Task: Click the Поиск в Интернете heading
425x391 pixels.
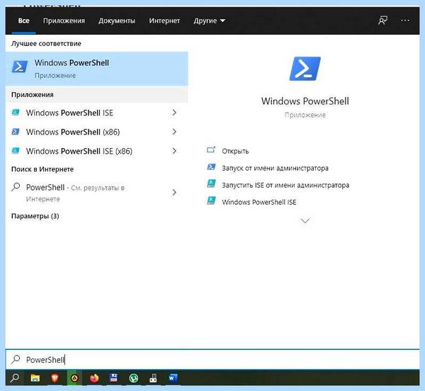Action: pos(42,169)
